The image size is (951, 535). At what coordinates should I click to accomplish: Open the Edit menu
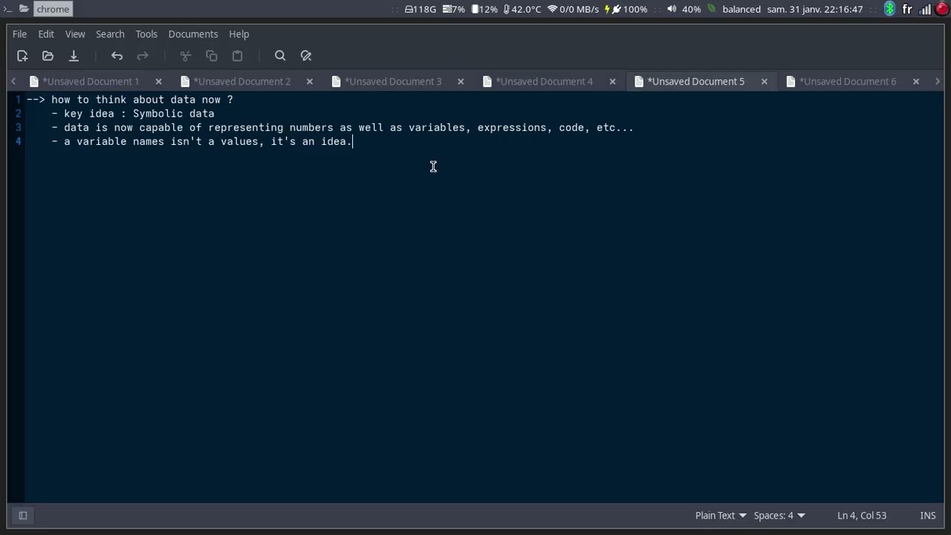click(46, 34)
